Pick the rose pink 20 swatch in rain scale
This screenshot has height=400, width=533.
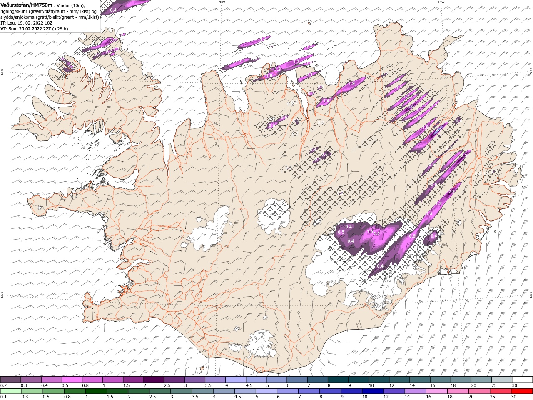click(479, 391)
